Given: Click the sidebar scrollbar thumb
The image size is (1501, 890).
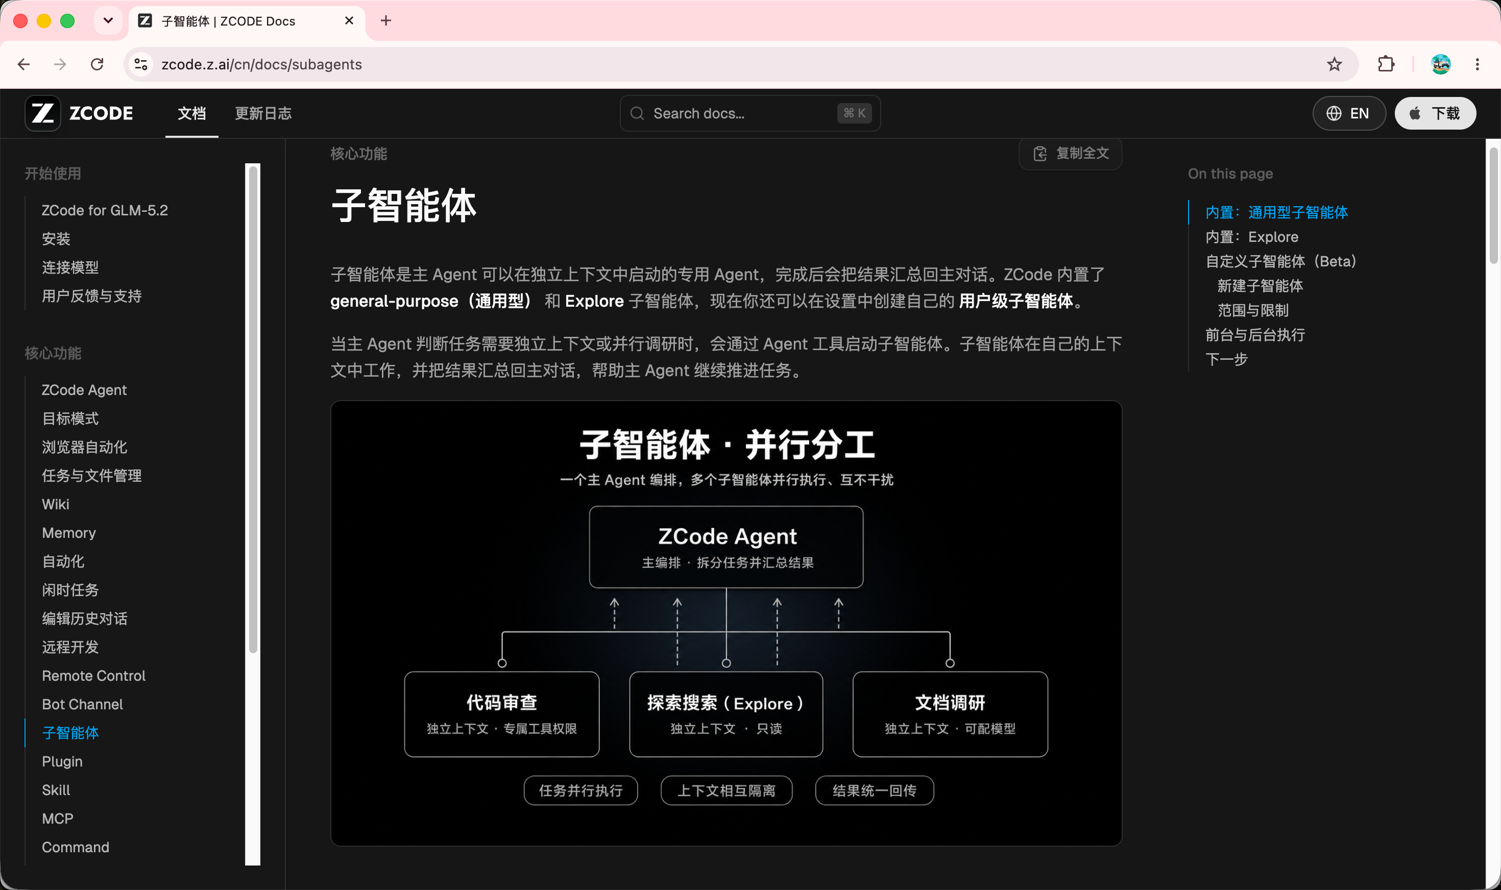Looking at the screenshot, I should click(x=253, y=410).
